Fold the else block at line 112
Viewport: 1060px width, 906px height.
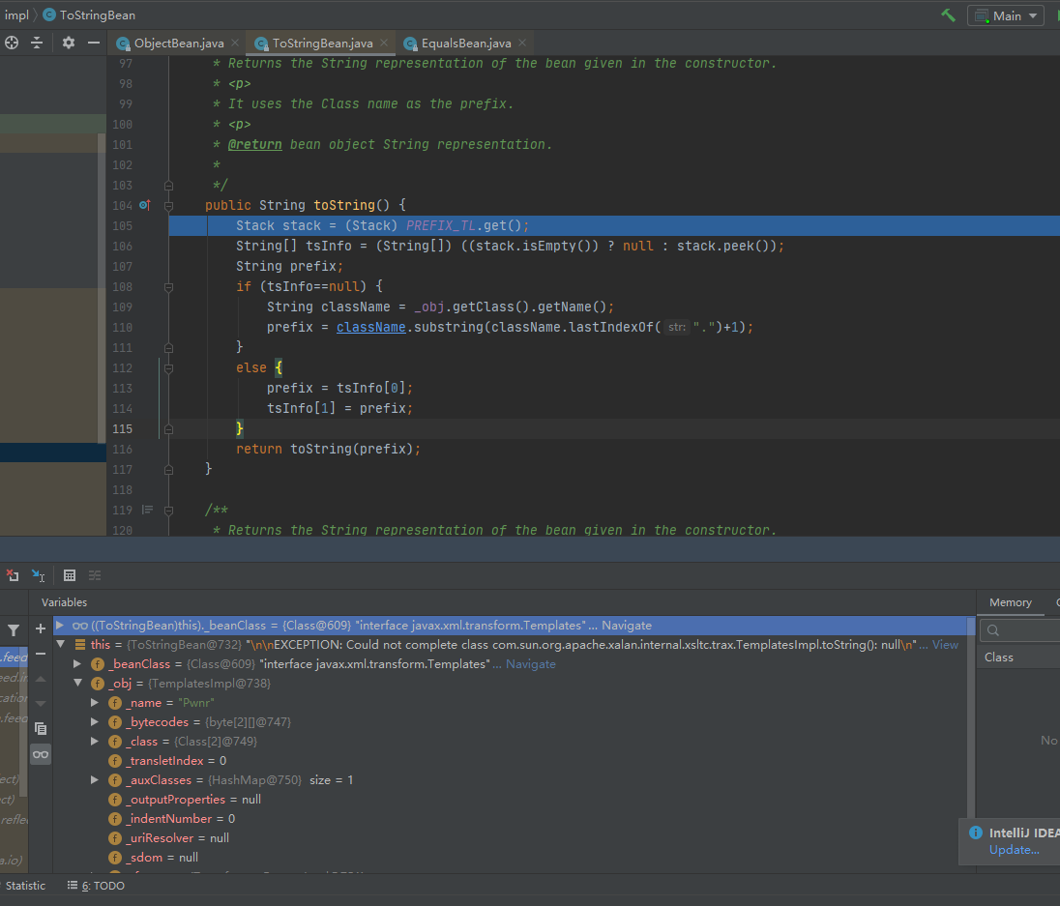pos(169,368)
